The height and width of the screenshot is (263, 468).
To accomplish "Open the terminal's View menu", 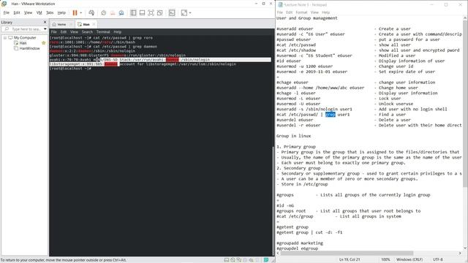I will (x=74, y=32).
